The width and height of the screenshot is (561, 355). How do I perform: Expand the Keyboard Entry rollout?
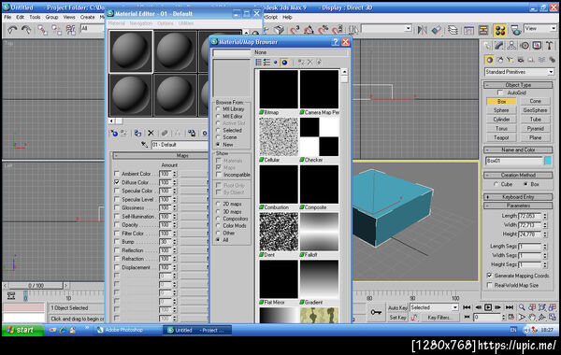(518, 197)
